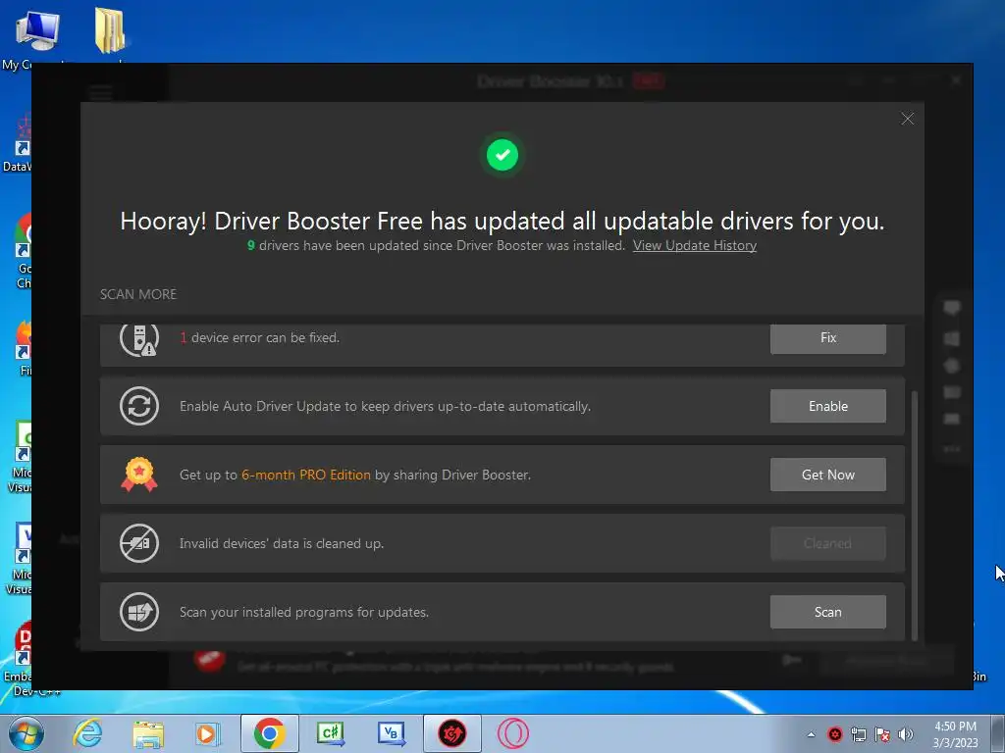
Task: Click Enable for Auto Driver Update
Action: (827, 406)
